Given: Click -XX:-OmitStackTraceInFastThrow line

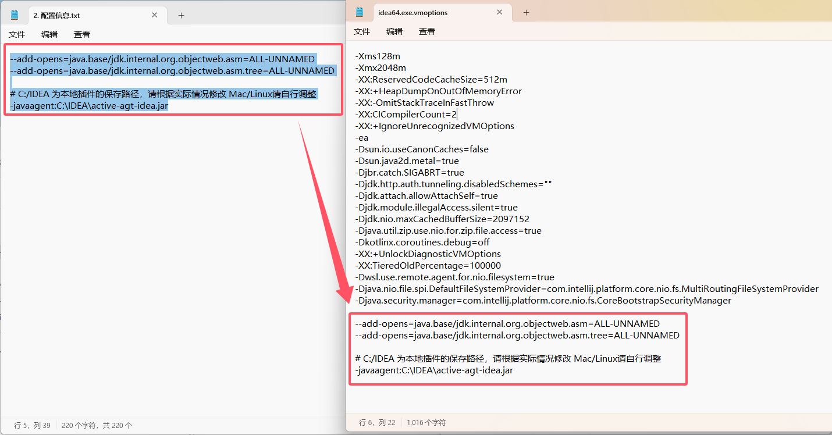Looking at the screenshot, I should [424, 103].
